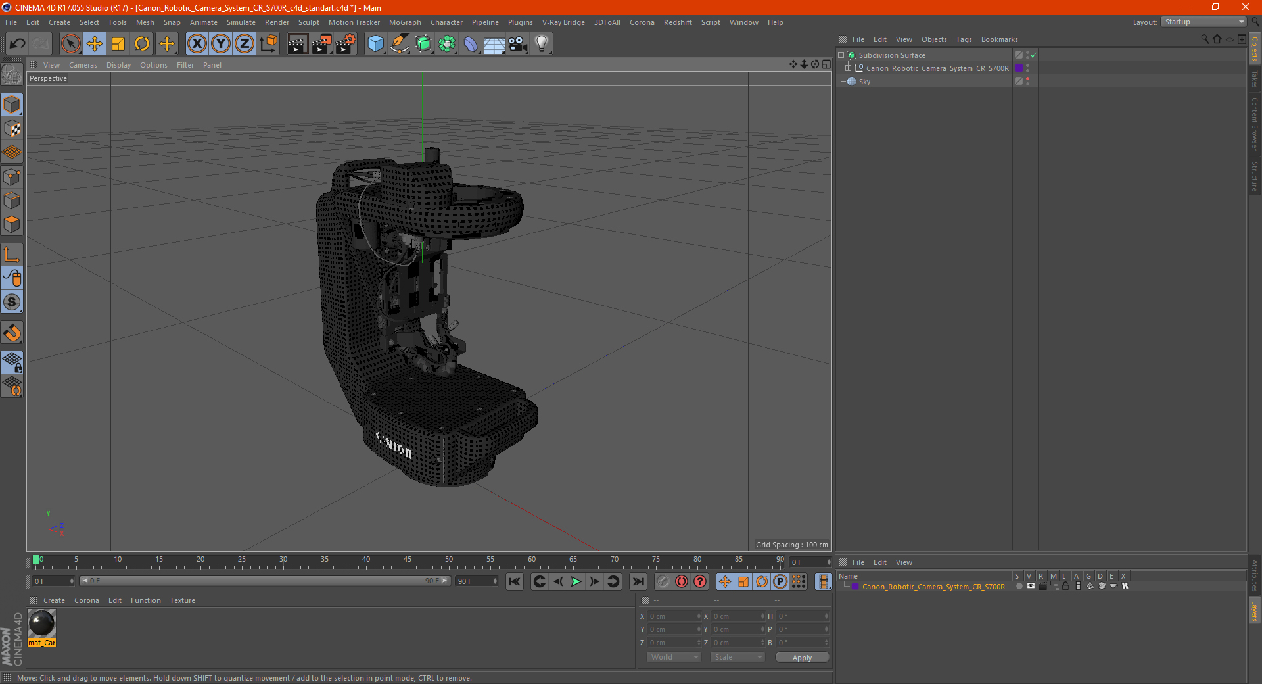Select the Live Selection tool
The image size is (1262, 684).
(70, 44)
